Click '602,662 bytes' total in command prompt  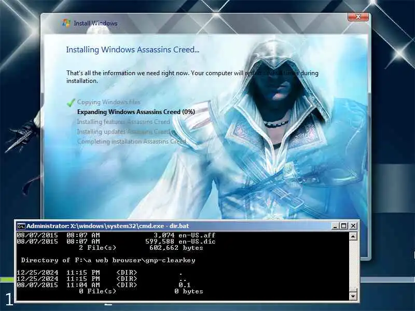176,248
